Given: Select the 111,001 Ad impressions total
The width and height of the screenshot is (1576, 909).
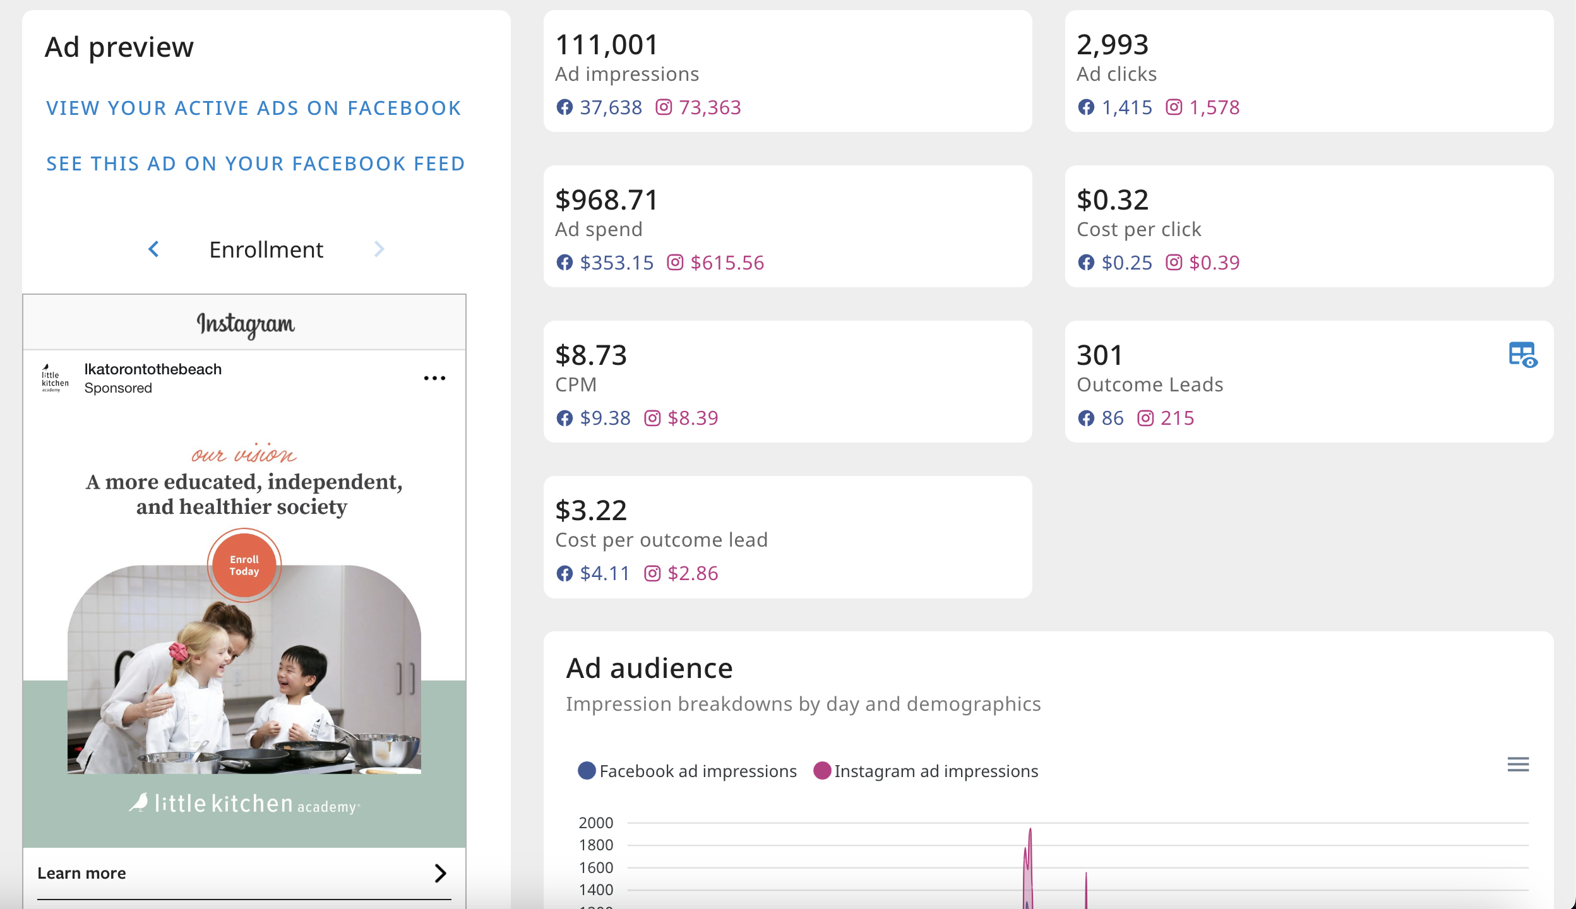Looking at the screenshot, I should (x=607, y=45).
